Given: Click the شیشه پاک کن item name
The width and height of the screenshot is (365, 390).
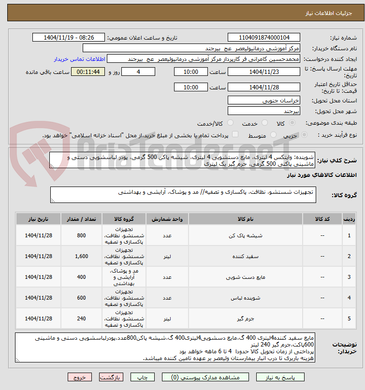Looking at the screenshot, I should point(246,235).
